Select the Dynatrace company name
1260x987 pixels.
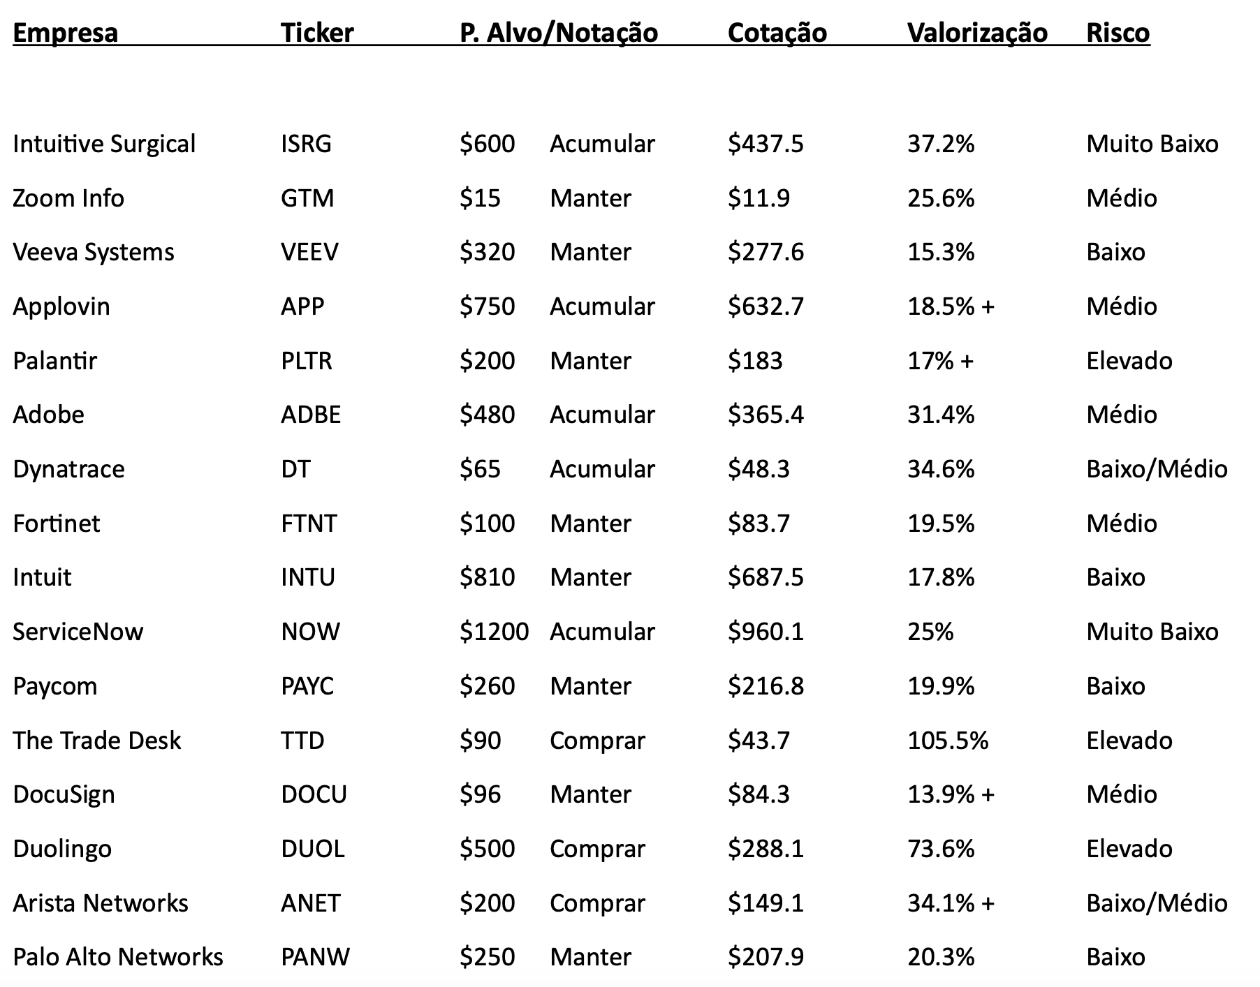pos(68,469)
